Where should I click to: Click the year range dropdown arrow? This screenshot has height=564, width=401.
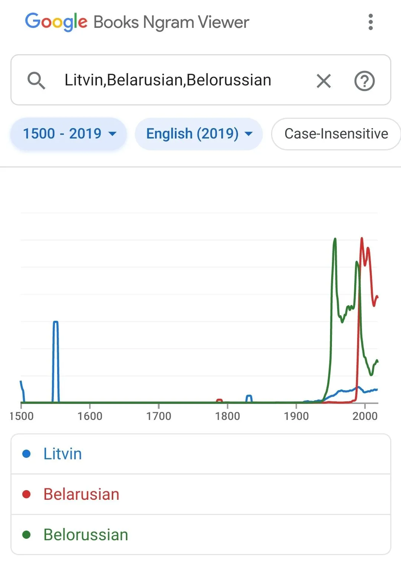112,134
